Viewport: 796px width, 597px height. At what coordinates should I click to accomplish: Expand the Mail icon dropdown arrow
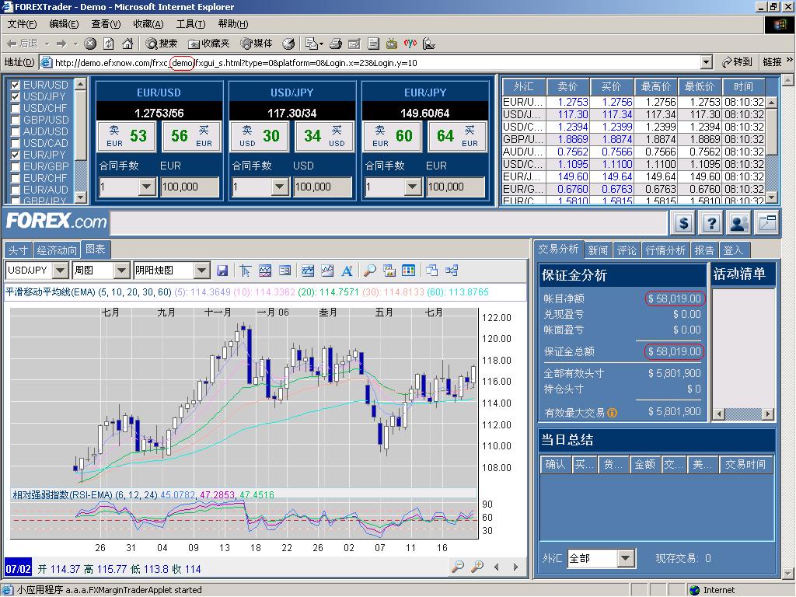pyautogui.click(x=321, y=44)
